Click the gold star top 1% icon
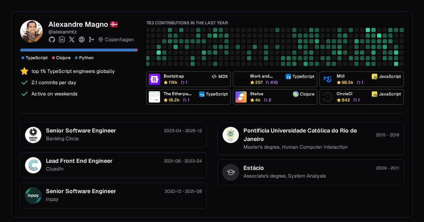Screen dimensions: 424x222 [24, 71]
